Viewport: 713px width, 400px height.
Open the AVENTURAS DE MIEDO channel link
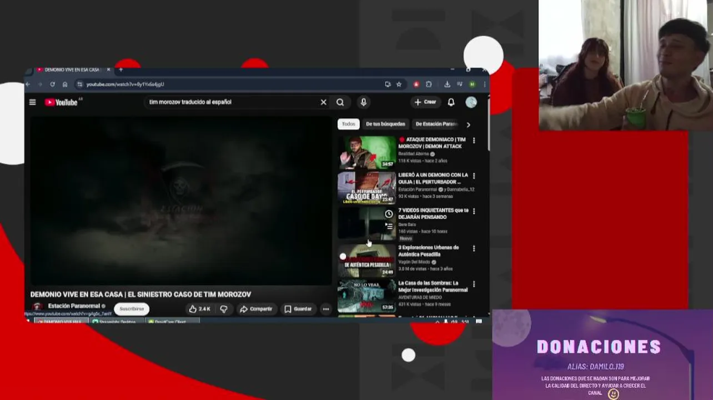click(x=421, y=297)
